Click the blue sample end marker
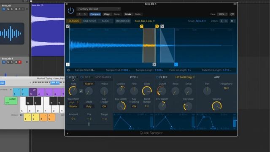The height and width of the screenshot is (152, 270). (176, 65)
